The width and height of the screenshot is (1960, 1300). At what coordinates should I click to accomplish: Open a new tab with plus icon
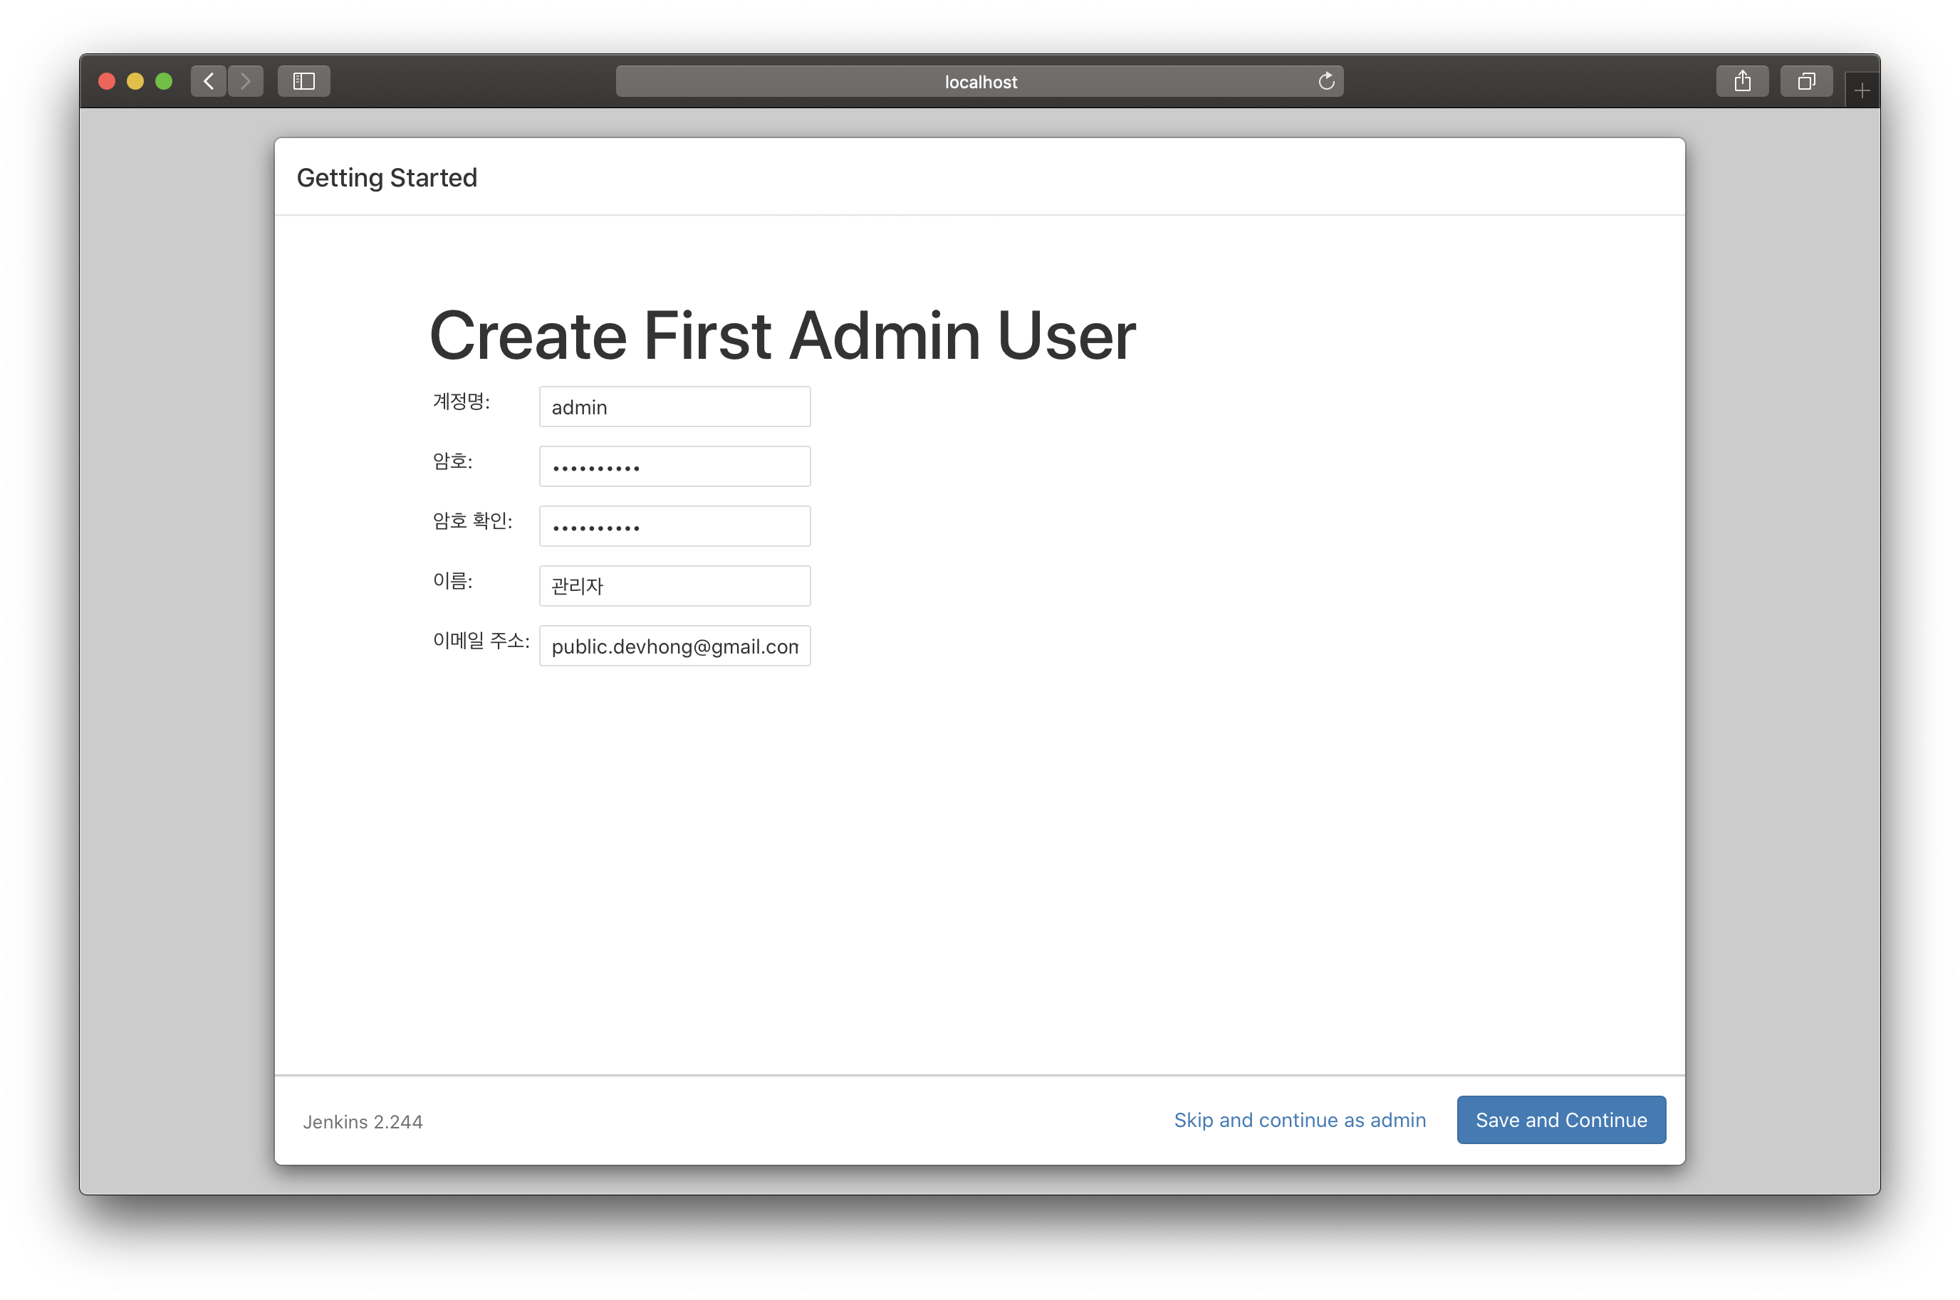pyautogui.click(x=1861, y=90)
